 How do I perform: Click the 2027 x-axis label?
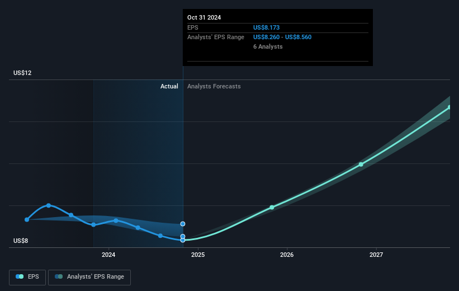tap(376, 255)
